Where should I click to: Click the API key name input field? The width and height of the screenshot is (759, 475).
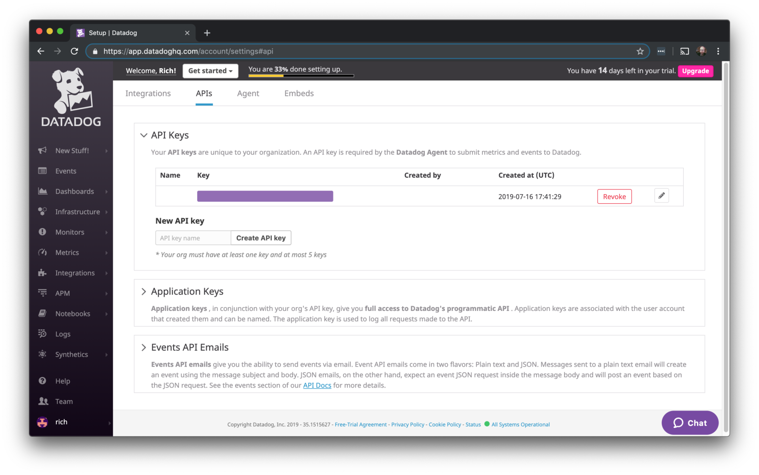pyautogui.click(x=192, y=237)
